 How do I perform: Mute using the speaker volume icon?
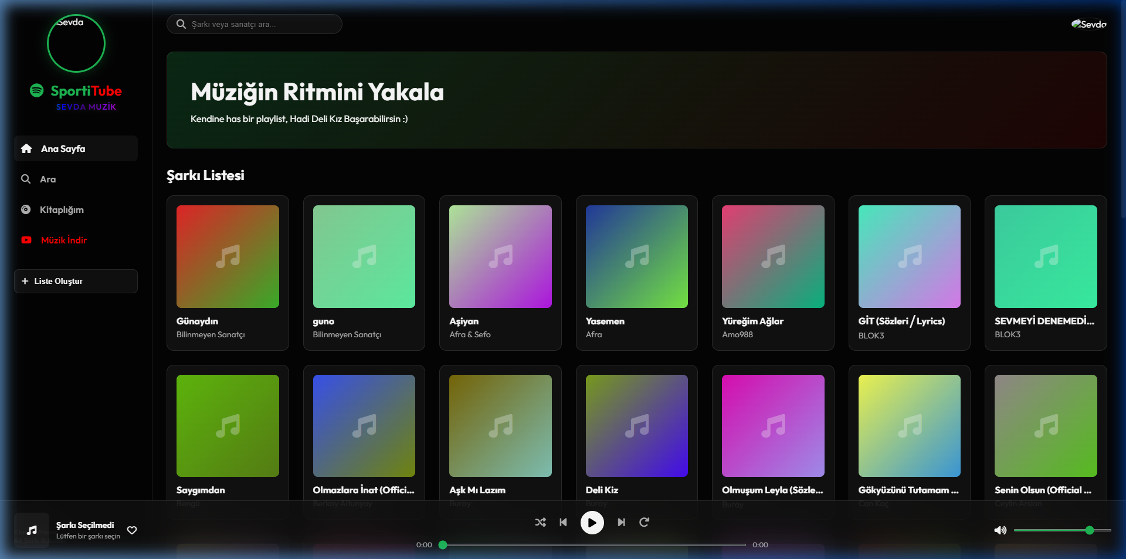point(1000,530)
